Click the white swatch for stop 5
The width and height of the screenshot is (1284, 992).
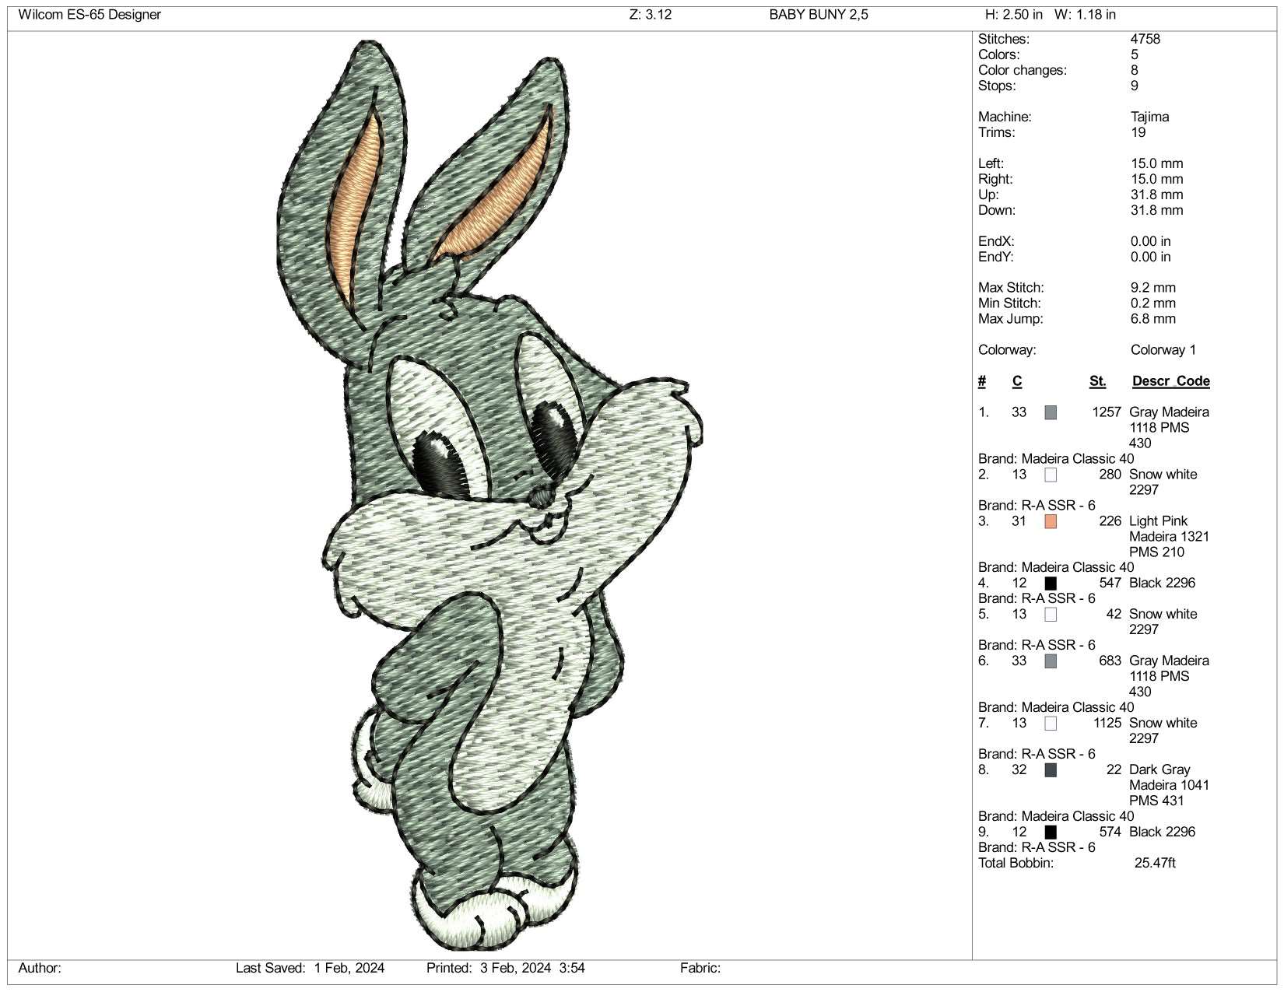click(x=1051, y=615)
